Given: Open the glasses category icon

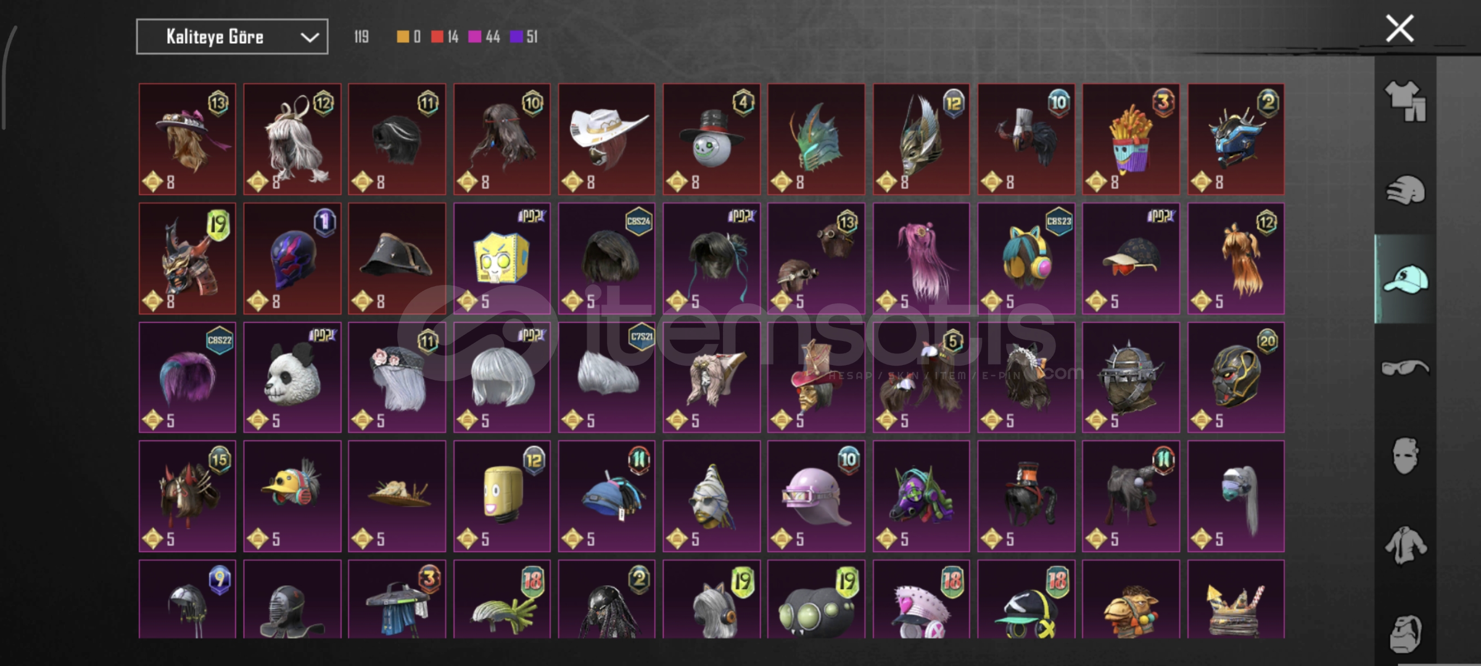Looking at the screenshot, I should pos(1405,368).
